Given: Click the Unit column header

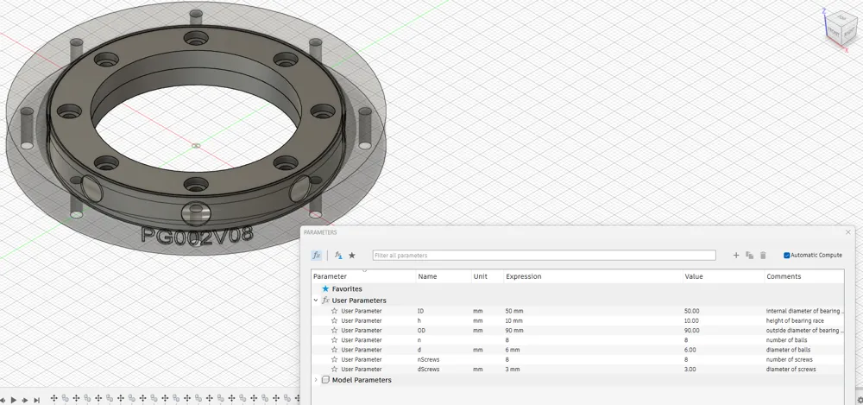Looking at the screenshot, I should tap(487, 276).
